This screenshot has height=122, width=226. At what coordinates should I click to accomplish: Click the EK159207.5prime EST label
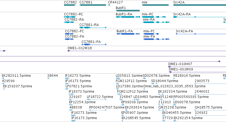pyautogui.click(x=18, y=86)
